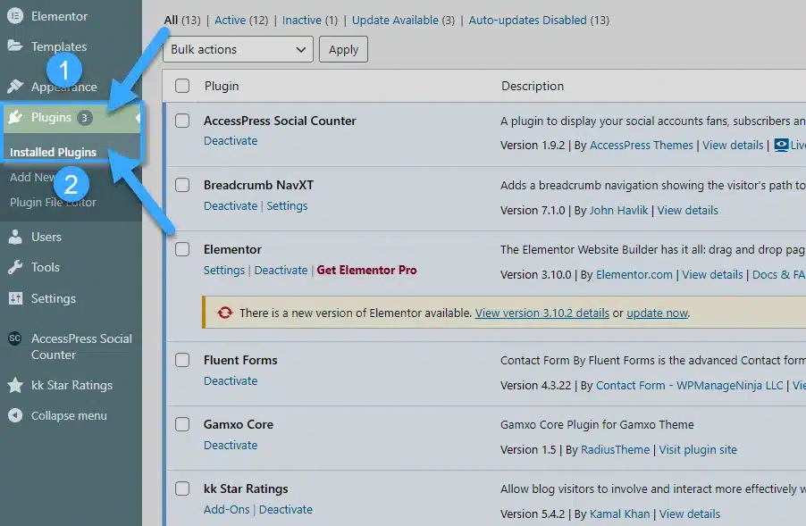Filter by Inactive plugins
The width and height of the screenshot is (806, 526).
point(302,20)
